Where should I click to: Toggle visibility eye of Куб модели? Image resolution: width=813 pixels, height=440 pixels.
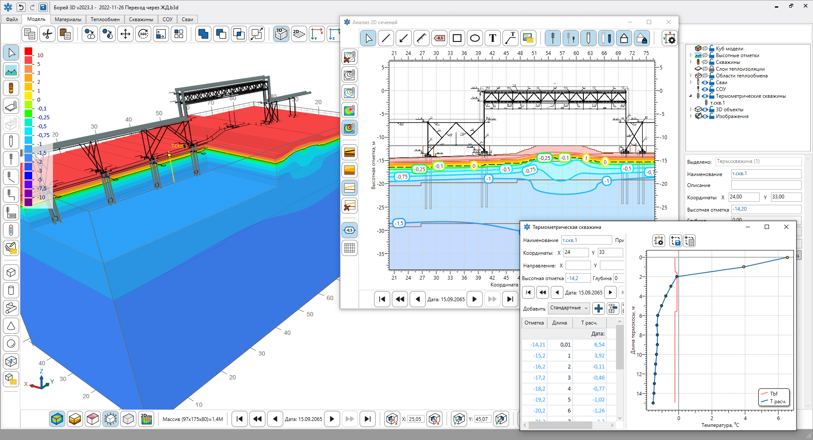pyautogui.click(x=705, y=49)
